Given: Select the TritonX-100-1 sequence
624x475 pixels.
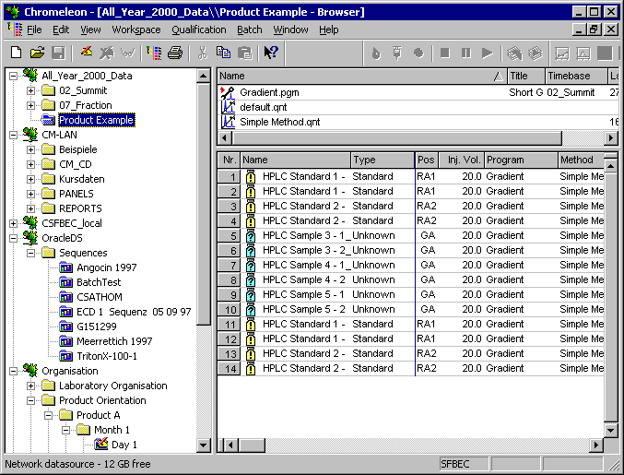Looking at the screenshot, I should pos(107,356).
